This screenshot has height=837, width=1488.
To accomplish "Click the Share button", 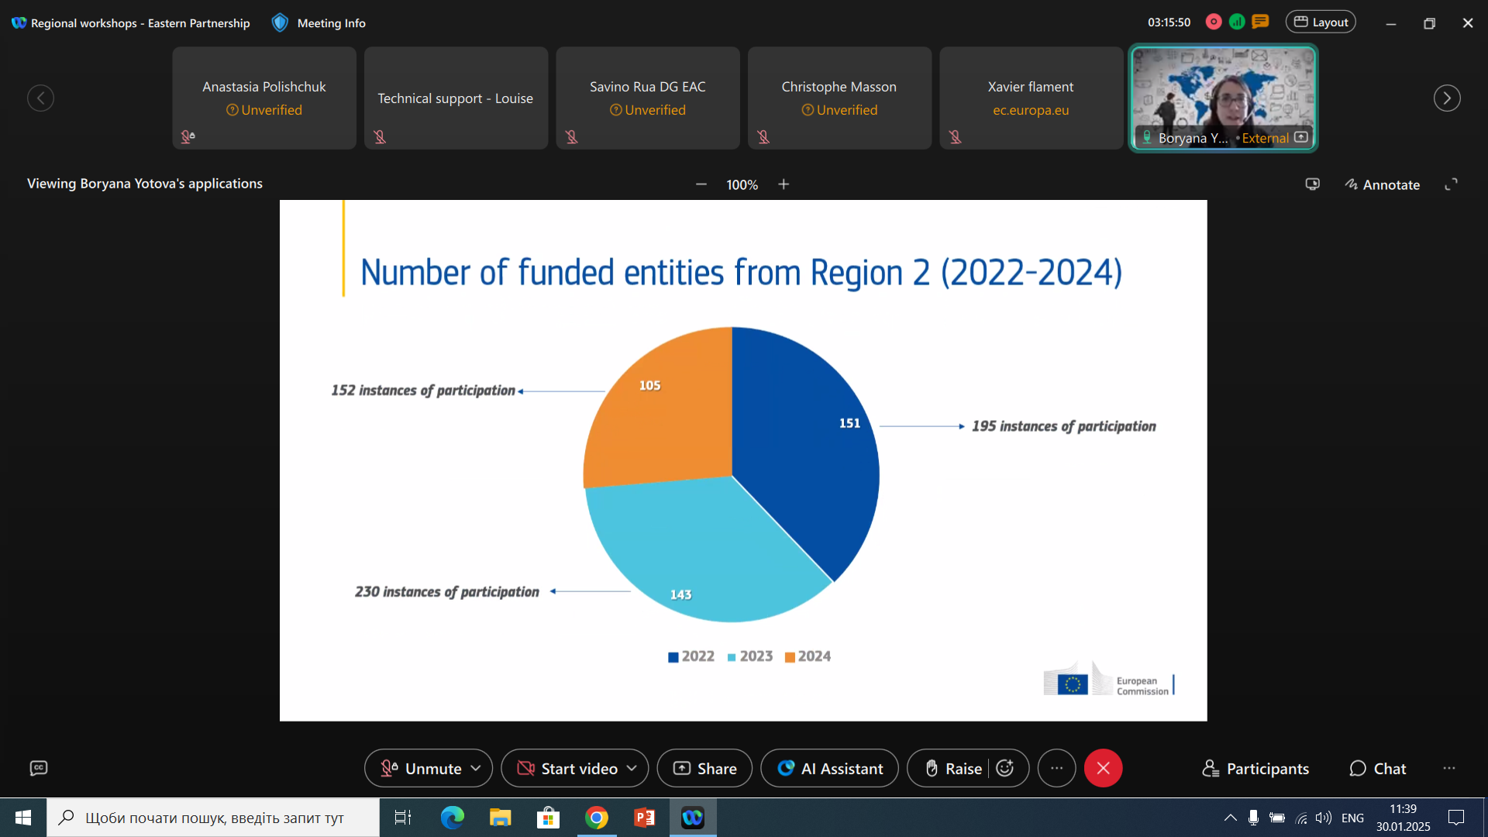I will coord(704,768).
